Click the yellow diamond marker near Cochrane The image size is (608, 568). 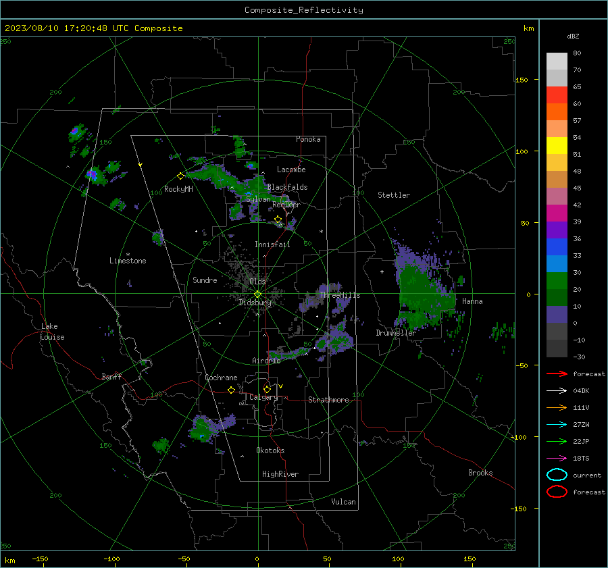coord(232,390)
